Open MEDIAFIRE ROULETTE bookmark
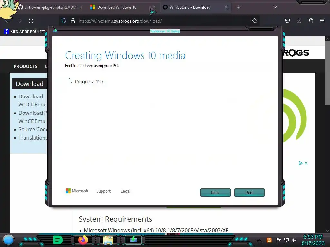 tap(24, 32)
